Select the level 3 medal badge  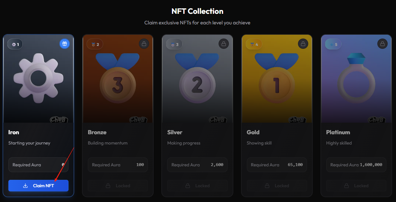click(x=174, y=44)
